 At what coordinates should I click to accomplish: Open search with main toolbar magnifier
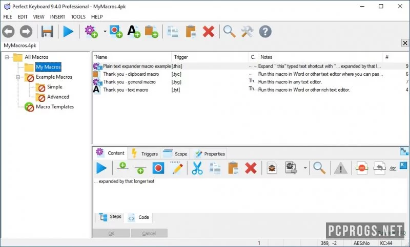click(x=229, y=32)
